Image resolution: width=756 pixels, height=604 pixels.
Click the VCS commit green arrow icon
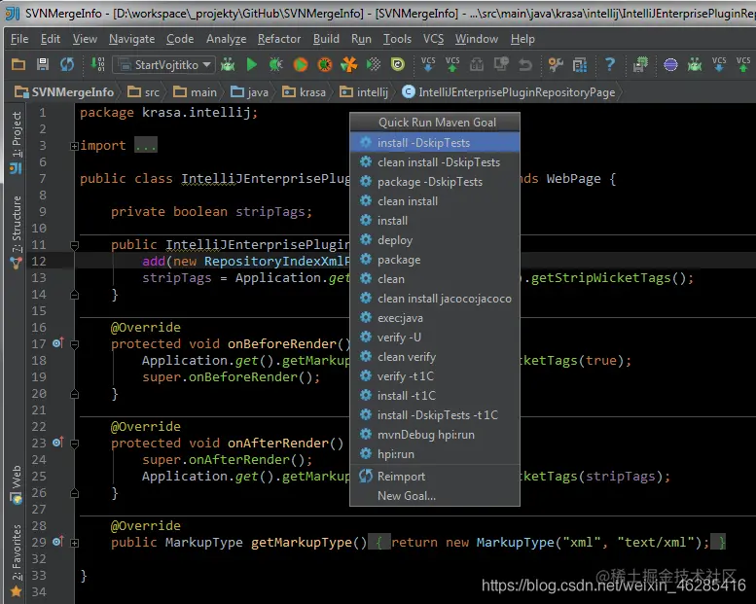click(452, 64)
